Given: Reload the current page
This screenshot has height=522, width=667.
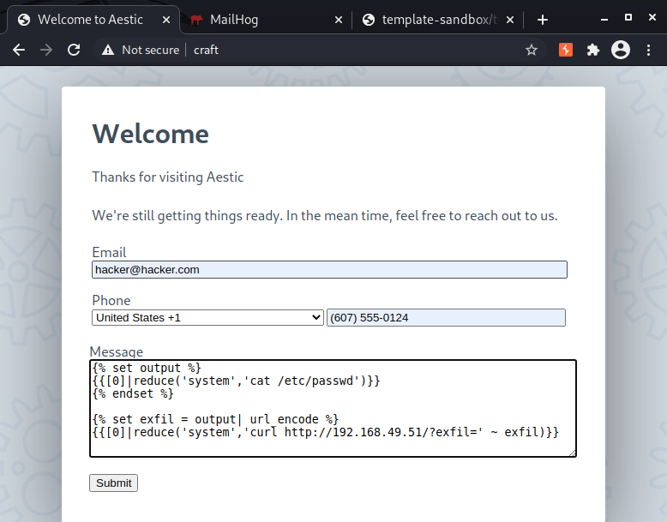Looking at the screenshot, I should coord(74,51).
